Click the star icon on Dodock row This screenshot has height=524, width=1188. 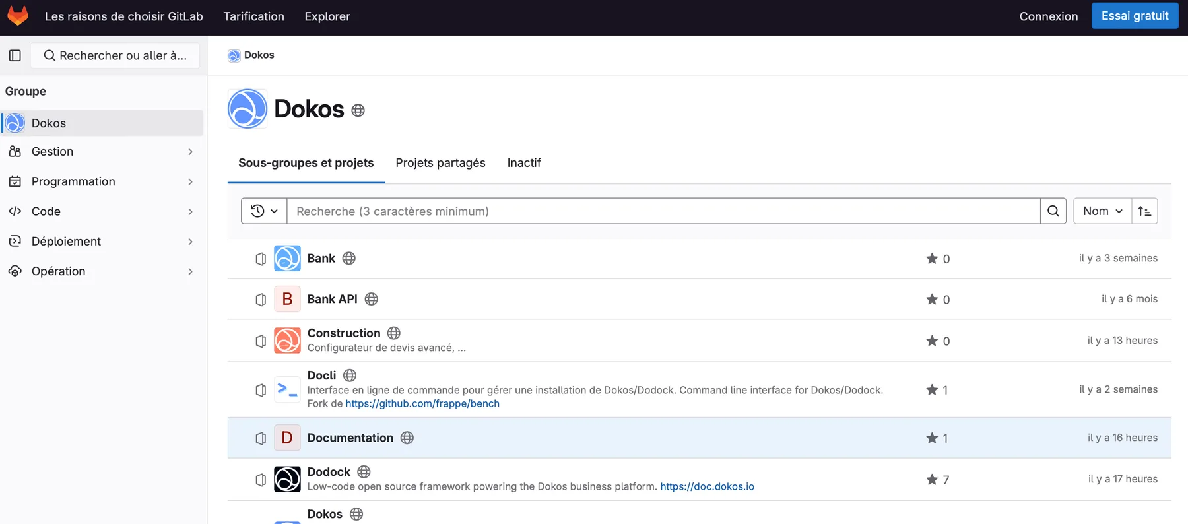[932, 479]
